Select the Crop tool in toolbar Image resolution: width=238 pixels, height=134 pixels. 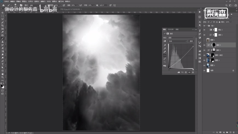[2, 25]
